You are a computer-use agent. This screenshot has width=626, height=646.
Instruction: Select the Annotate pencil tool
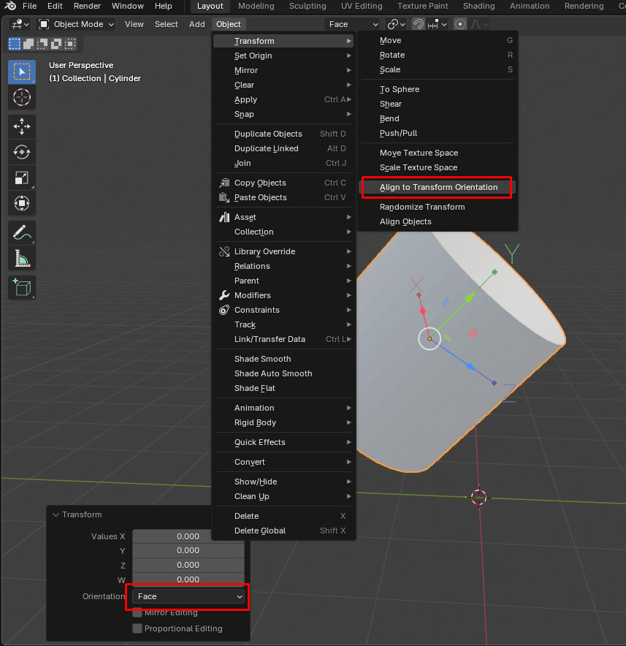[22, 233]
